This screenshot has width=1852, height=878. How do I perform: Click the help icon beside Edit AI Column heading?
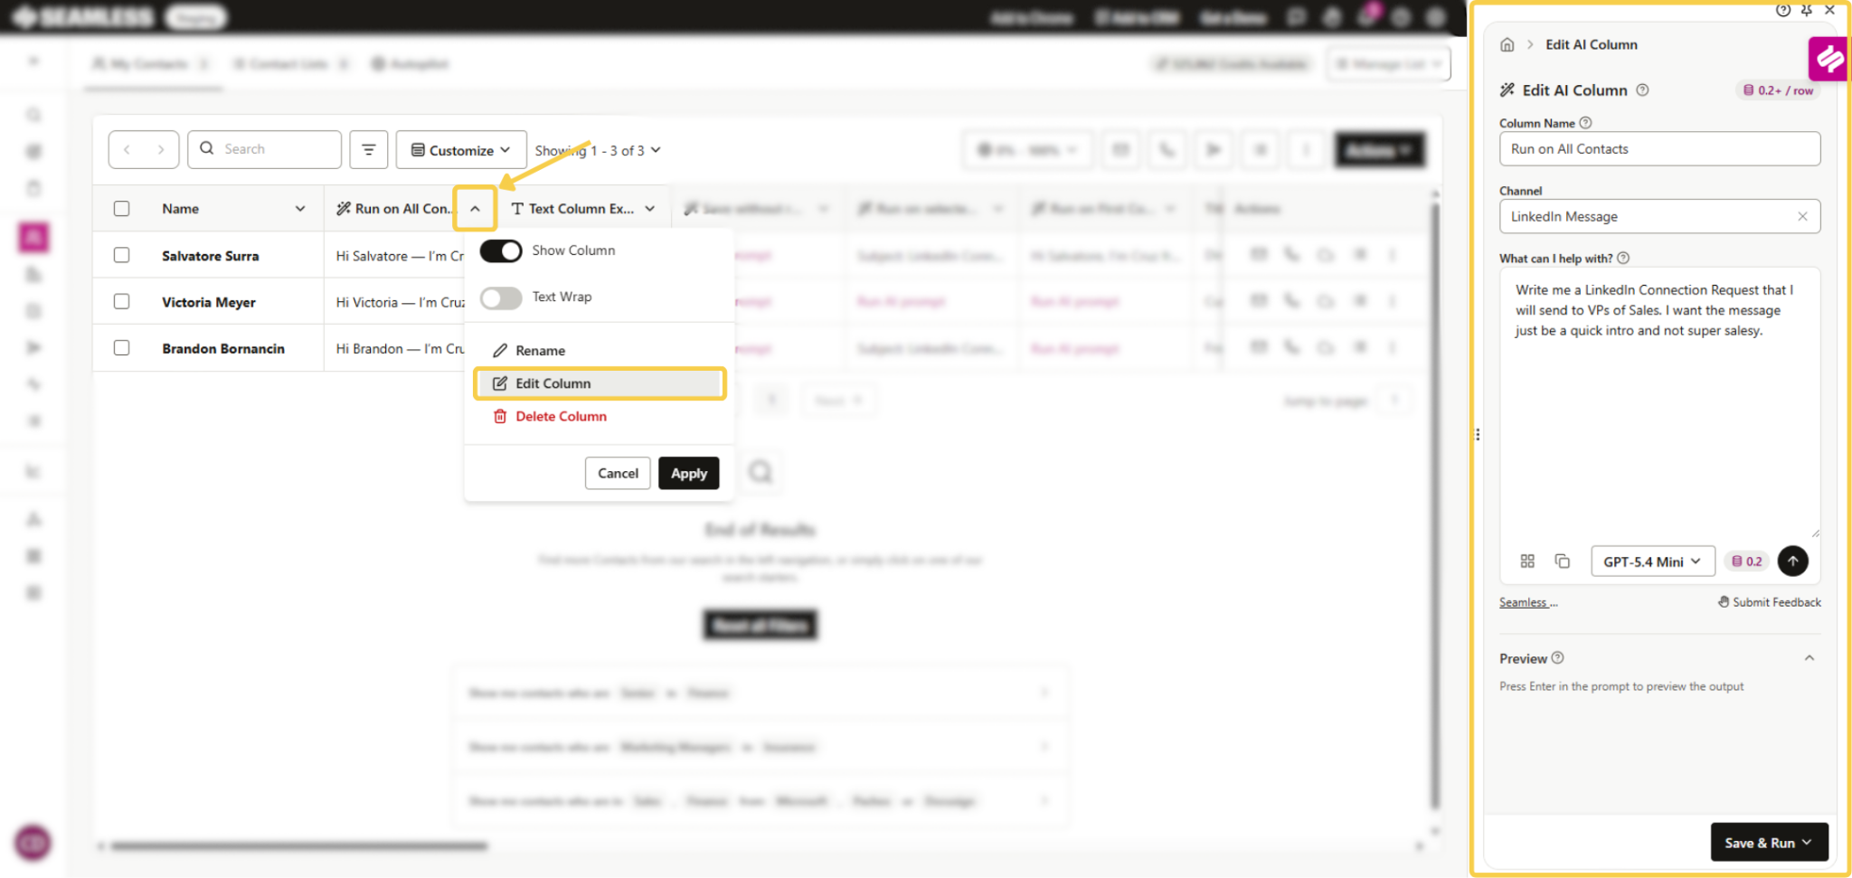click(1642, 90)
